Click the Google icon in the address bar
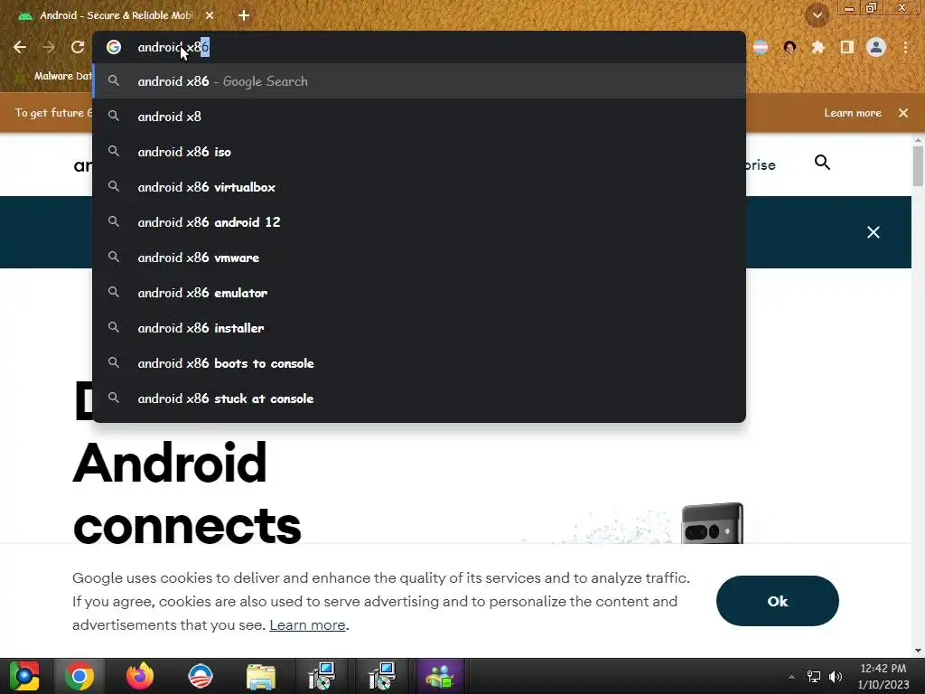The image size is (925, 694). tap(114, 47)
